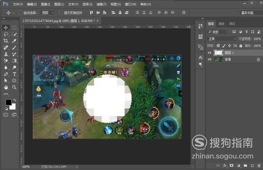Toggle the pixel layer filter
Image resolution: width=263 pixels, height=170 pixels.
click(x=234, y=32)
